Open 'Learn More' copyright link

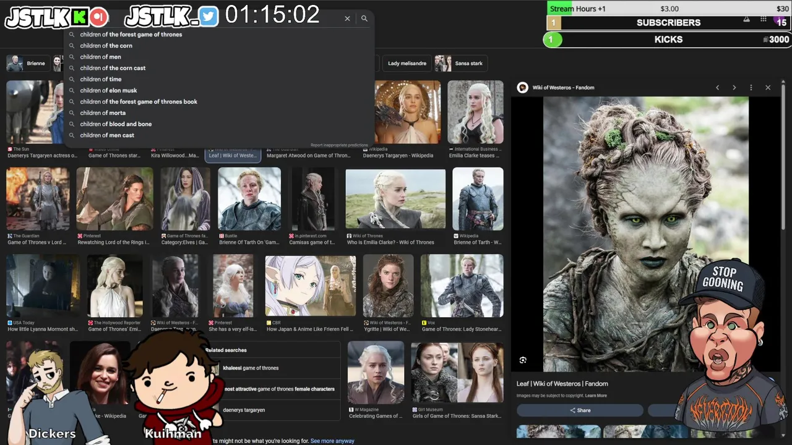point(596,396)
